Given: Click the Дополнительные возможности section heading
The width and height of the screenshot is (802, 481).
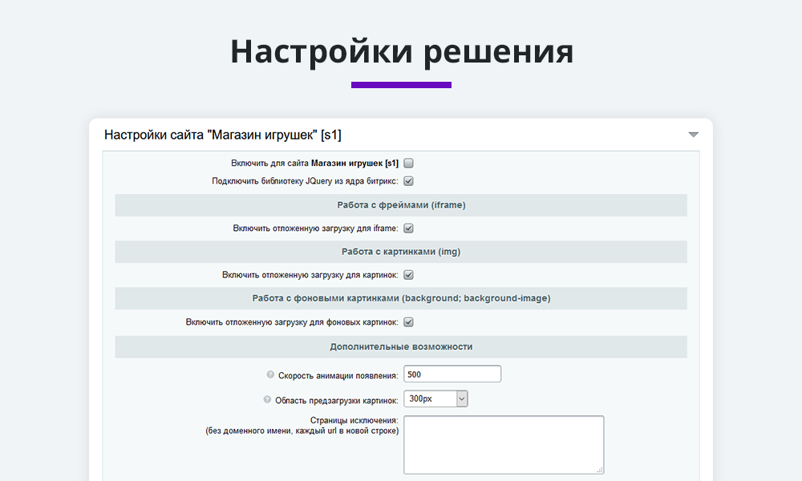Looking at the screenshot, I should 401,346.
